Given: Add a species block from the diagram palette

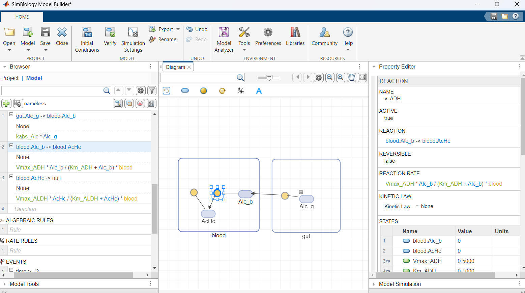Looking at the screenshot, I should pos(185,91).
